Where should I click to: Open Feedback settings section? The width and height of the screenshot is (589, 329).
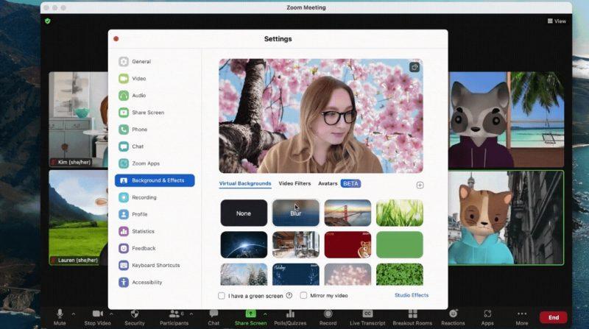(137, 248)
